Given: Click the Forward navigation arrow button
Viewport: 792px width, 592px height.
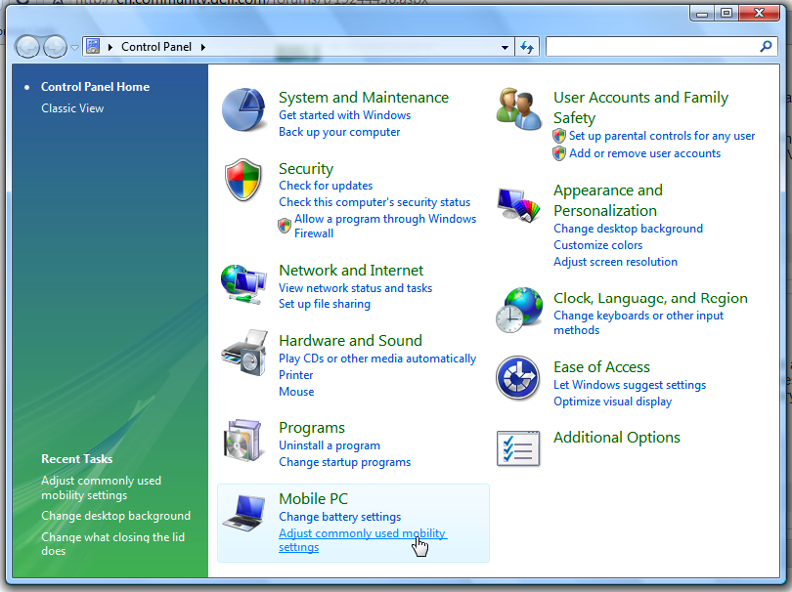Looking at the screenshot, I should point(55,47).
